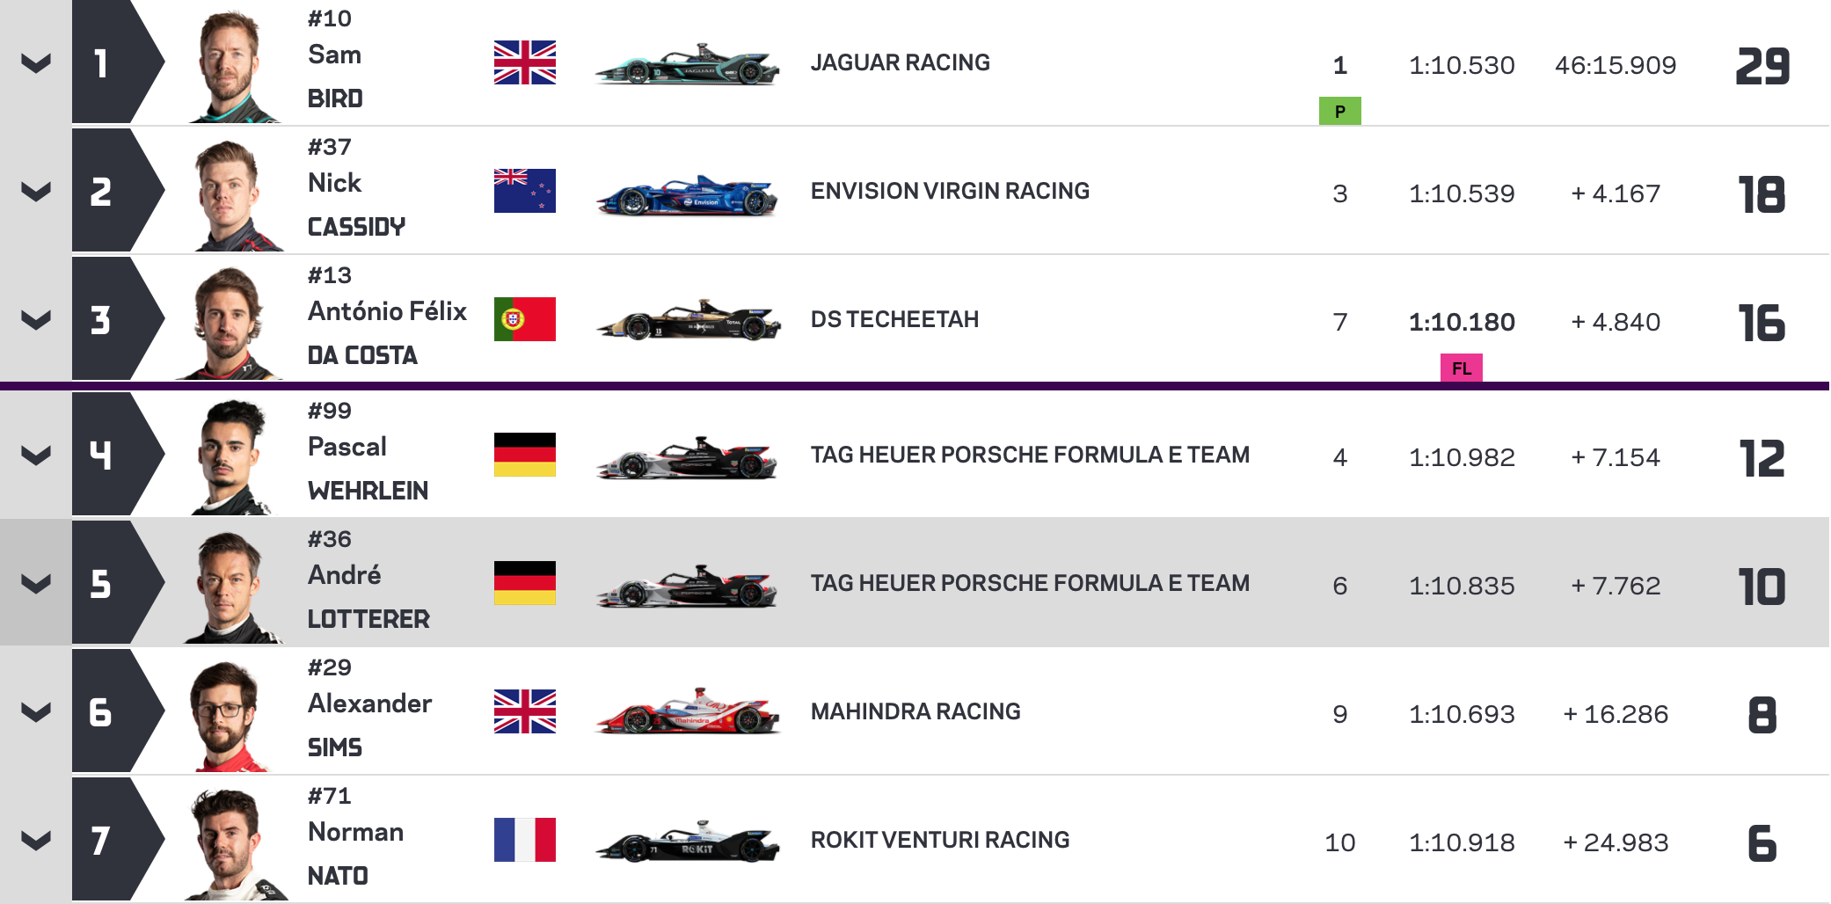Viewport: 1831px width, 904px height.
Task: Click the Mahindra Racing red car image
Action: [687, 711]
